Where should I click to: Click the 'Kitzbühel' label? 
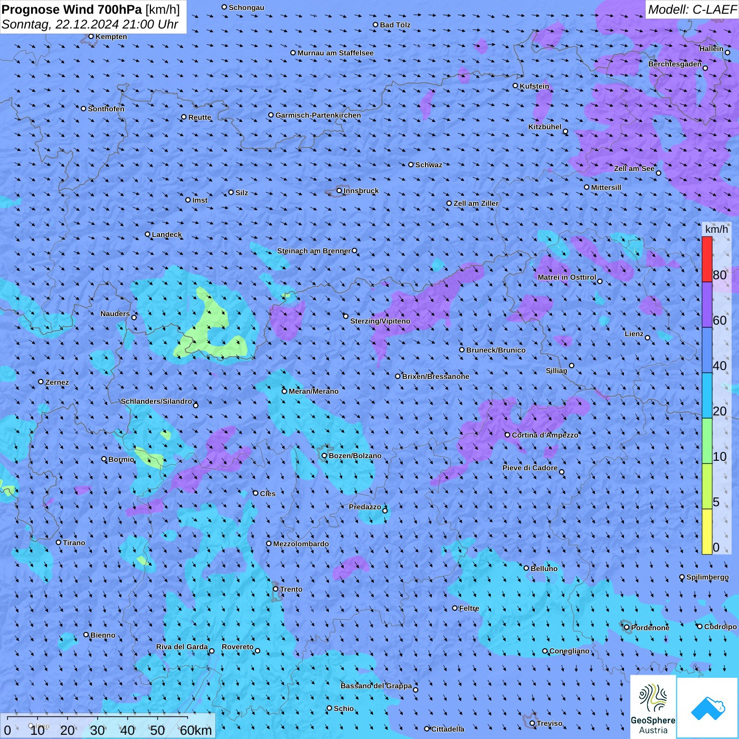[545, 127]
